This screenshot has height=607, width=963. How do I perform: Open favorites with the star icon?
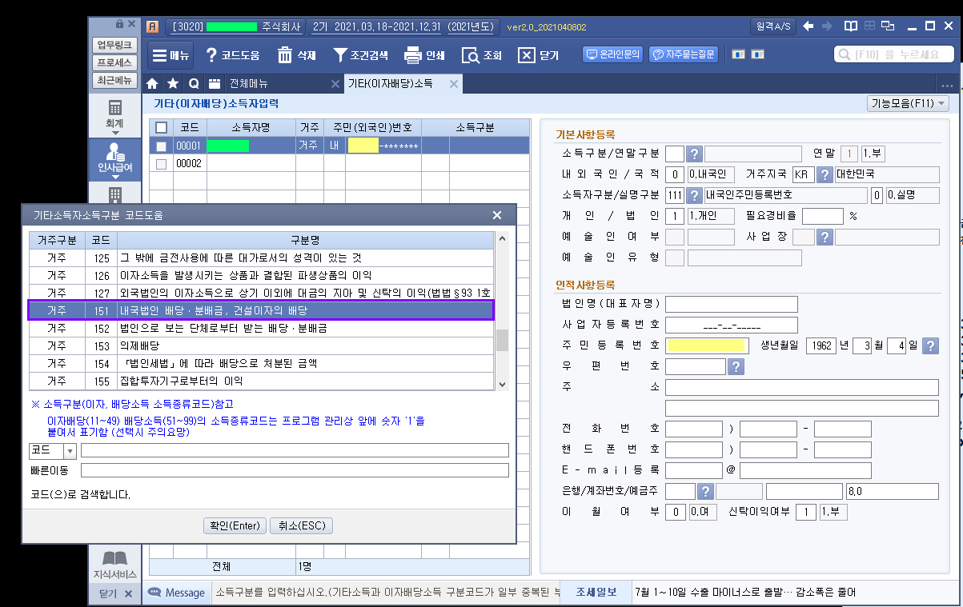[173, 84]
